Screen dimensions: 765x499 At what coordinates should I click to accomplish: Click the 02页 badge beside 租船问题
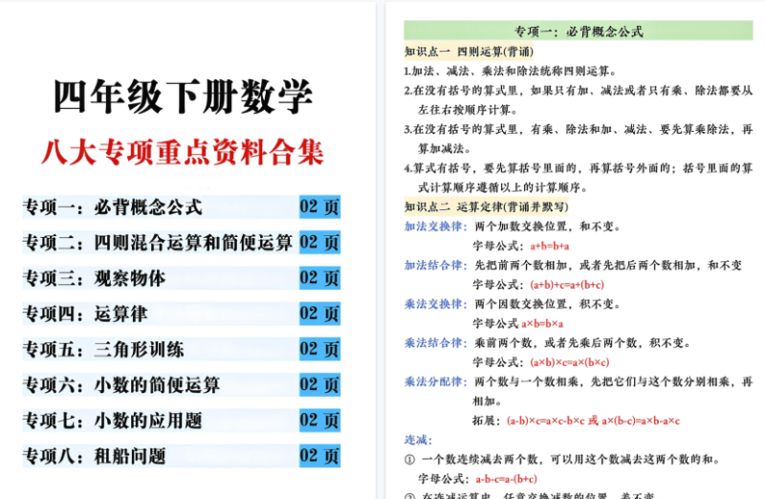click(x=319, y=456)
